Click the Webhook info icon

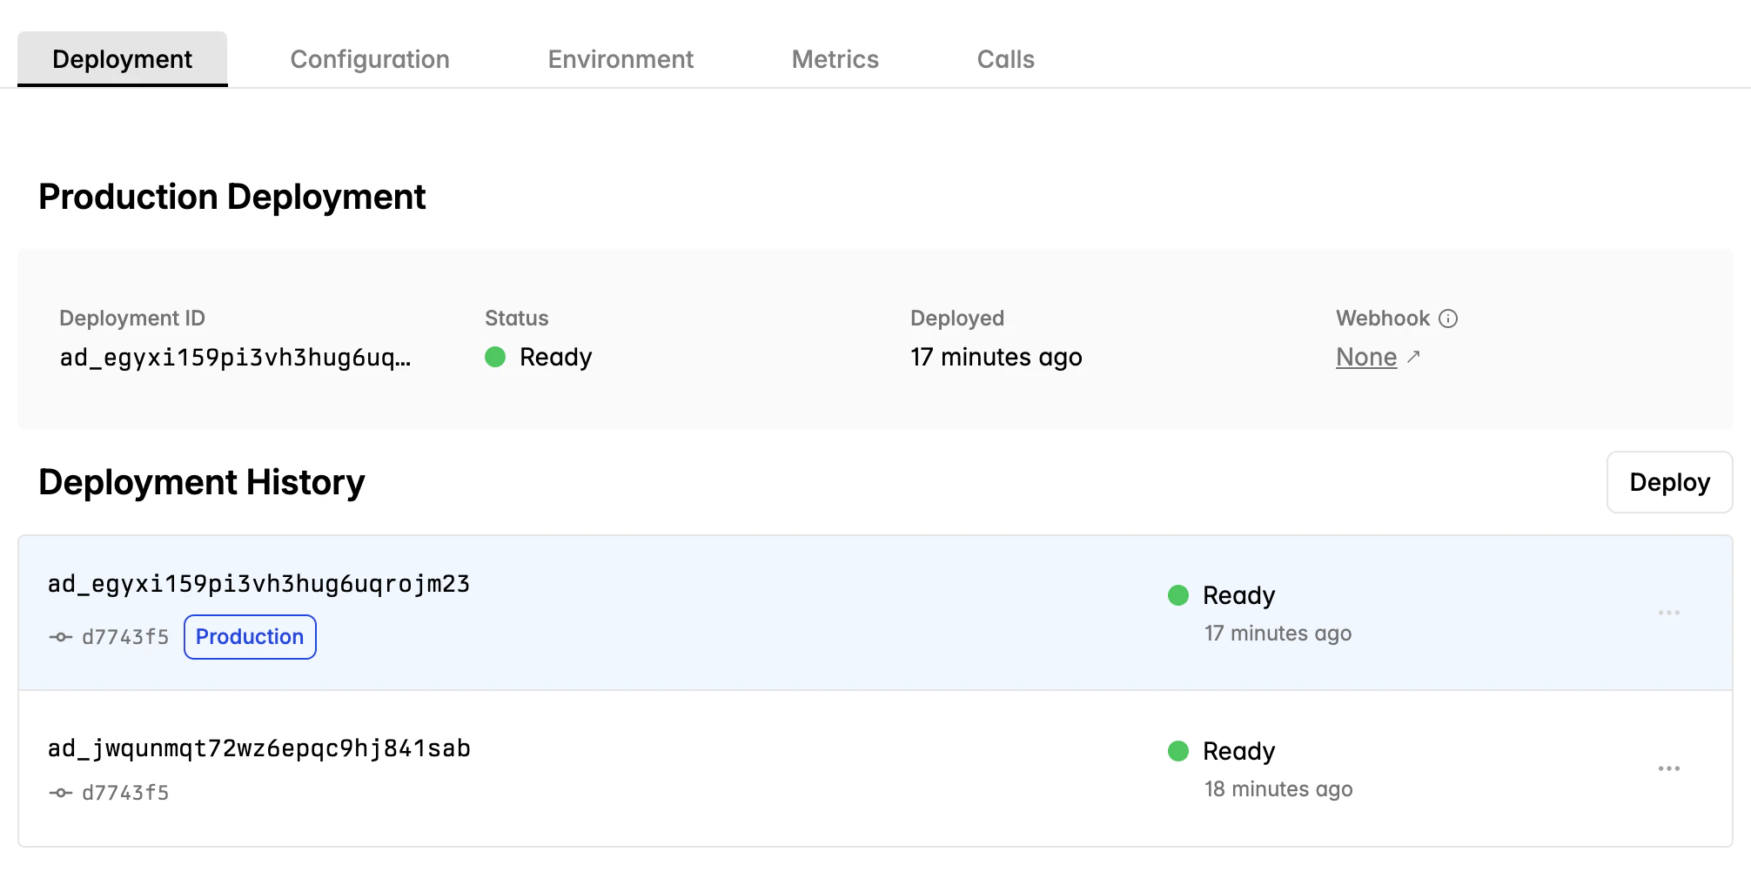[x=1449, y=319]
